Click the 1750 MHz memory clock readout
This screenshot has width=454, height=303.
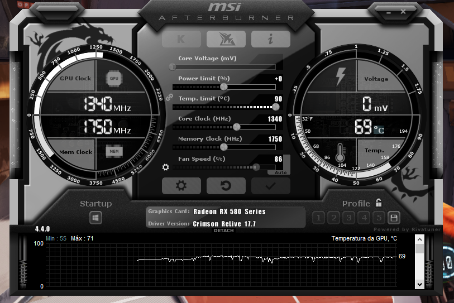point(107,127)
